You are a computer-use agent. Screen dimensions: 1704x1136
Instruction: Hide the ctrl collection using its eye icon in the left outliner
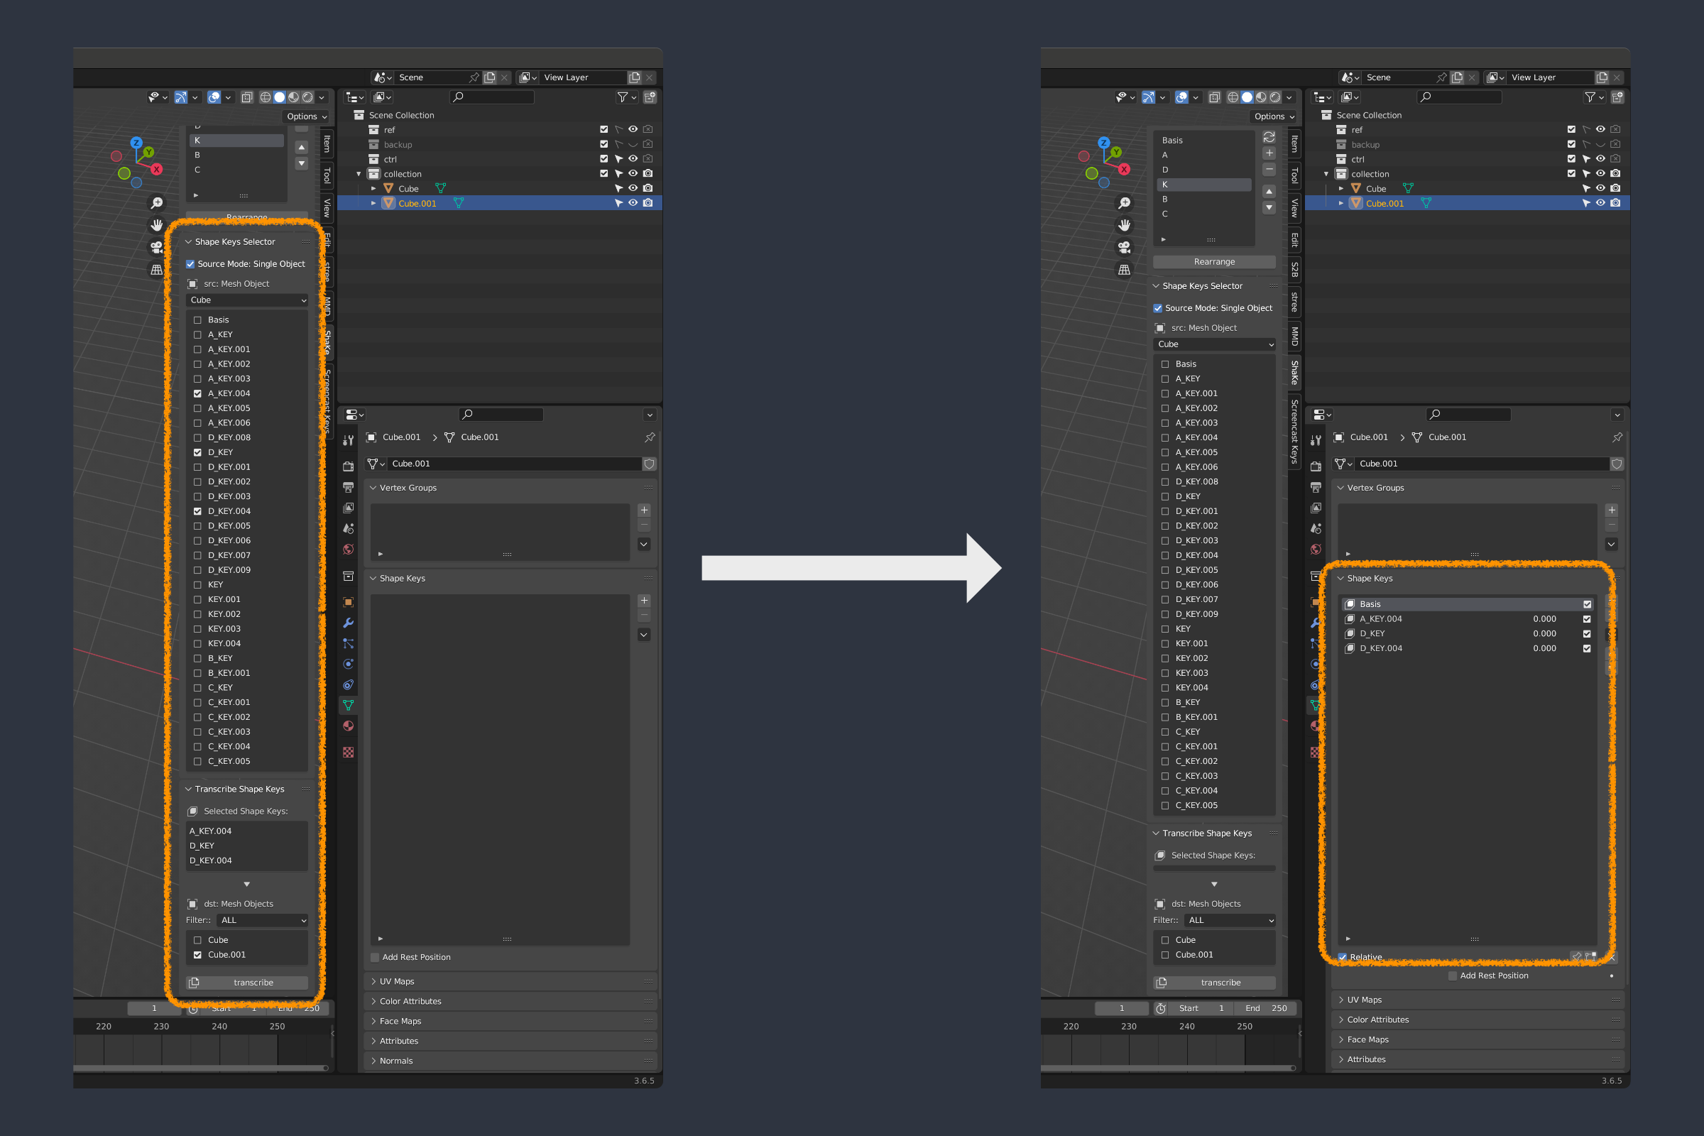click(x=633, y=158)
